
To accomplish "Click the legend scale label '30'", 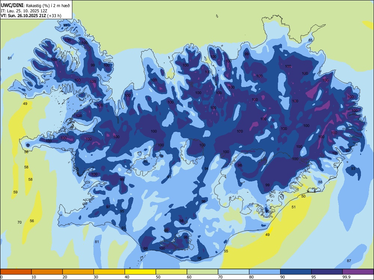I will 96,277.
